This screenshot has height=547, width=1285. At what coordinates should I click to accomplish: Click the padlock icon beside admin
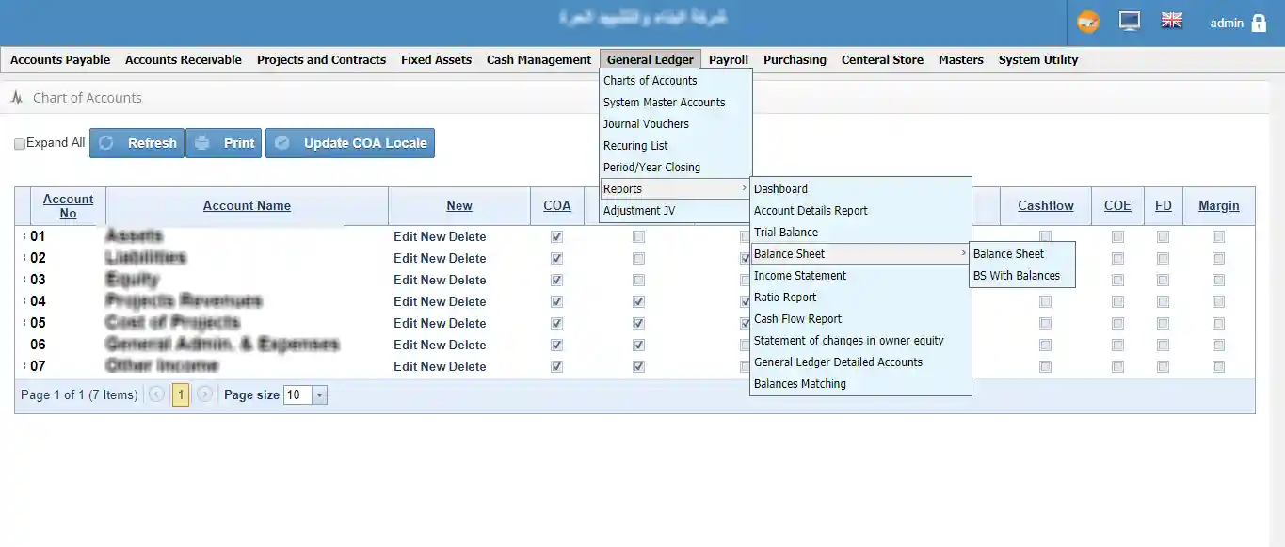pyautogui.click(x=1259, y=24)
